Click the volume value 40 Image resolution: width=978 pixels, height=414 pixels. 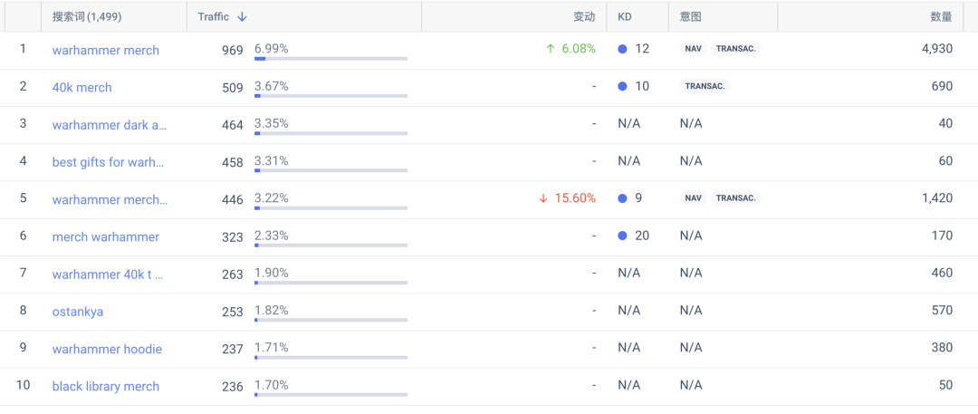click(945, 123)
